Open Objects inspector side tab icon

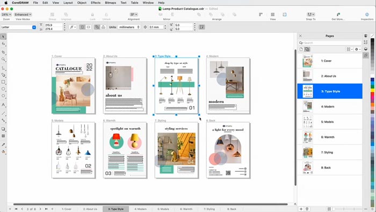[366, 49]
